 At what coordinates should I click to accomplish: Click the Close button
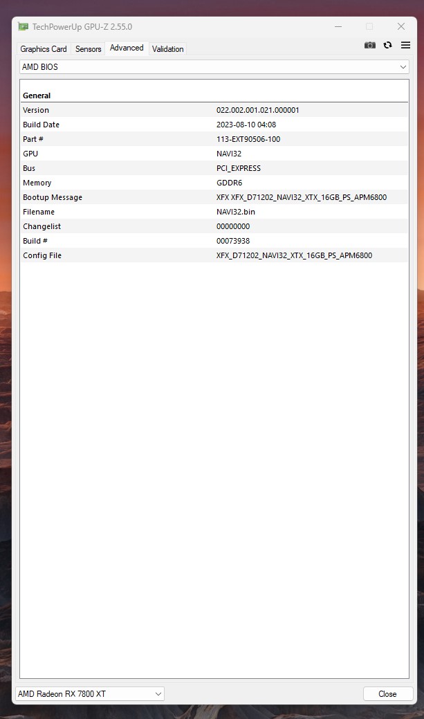[x=388, y=694]
